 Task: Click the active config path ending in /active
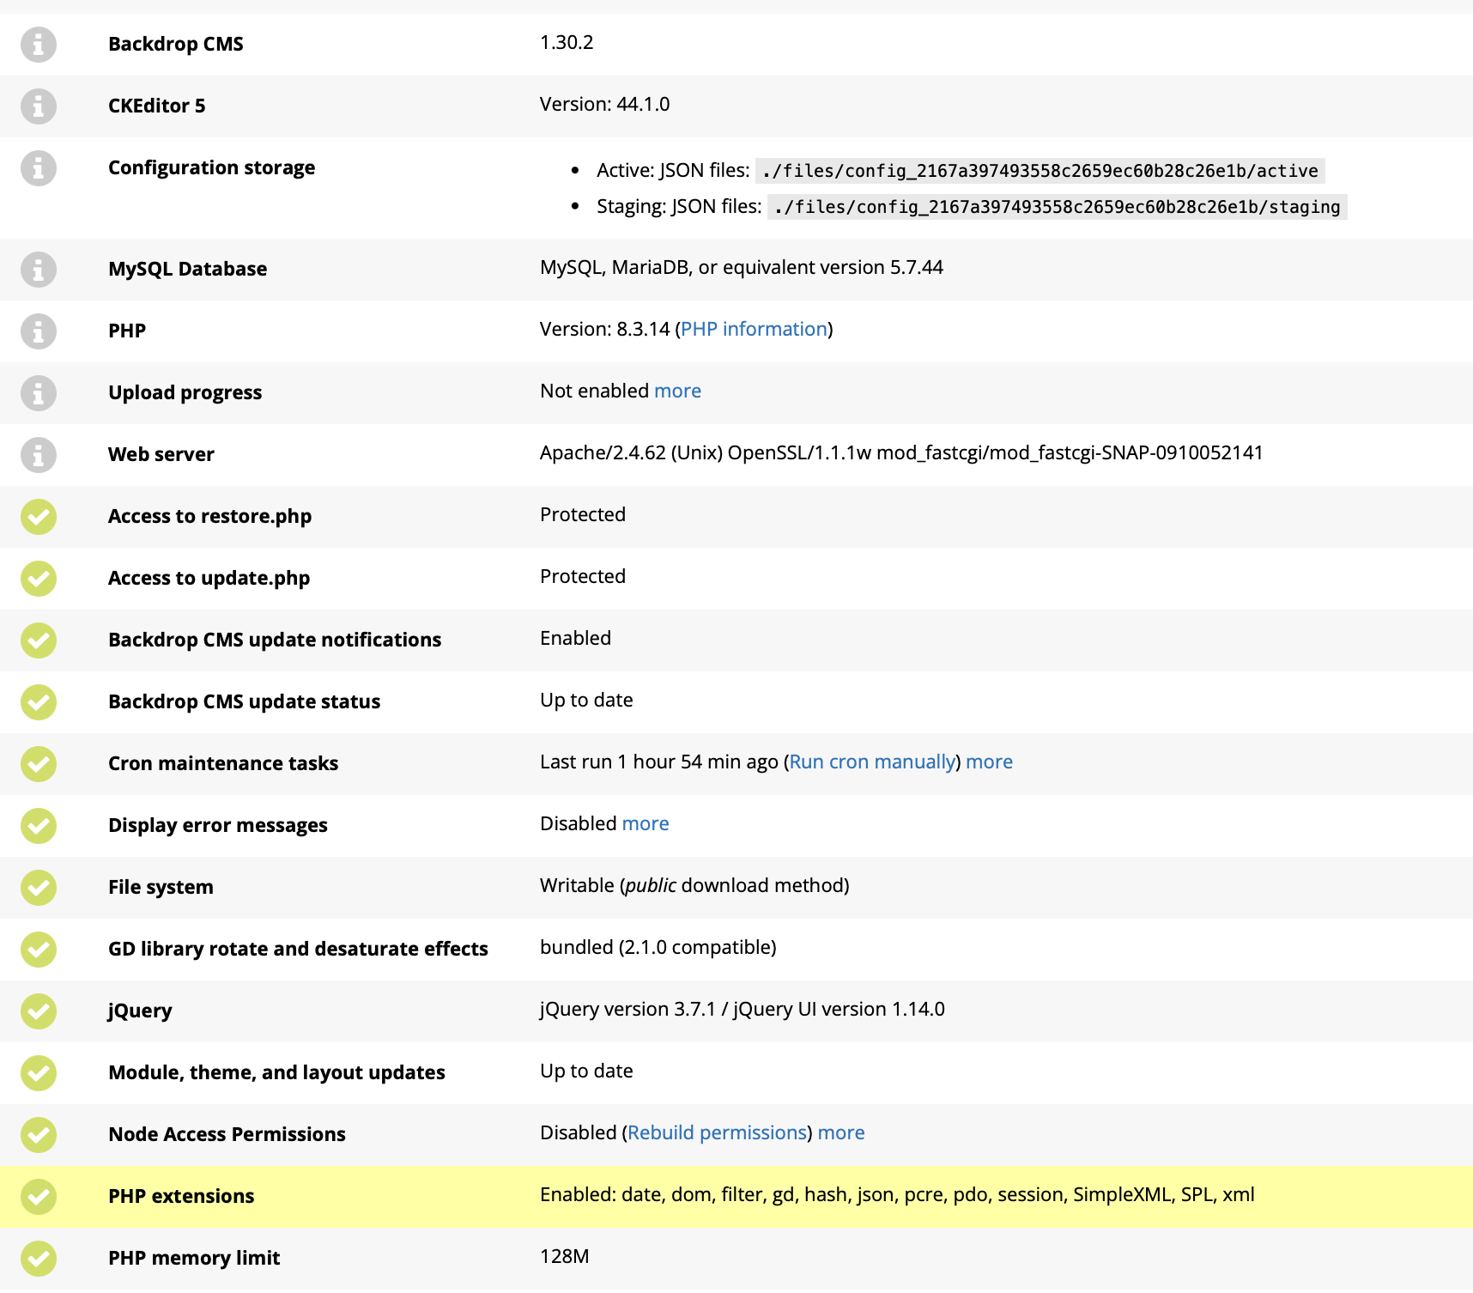[x=1040, y=171]
